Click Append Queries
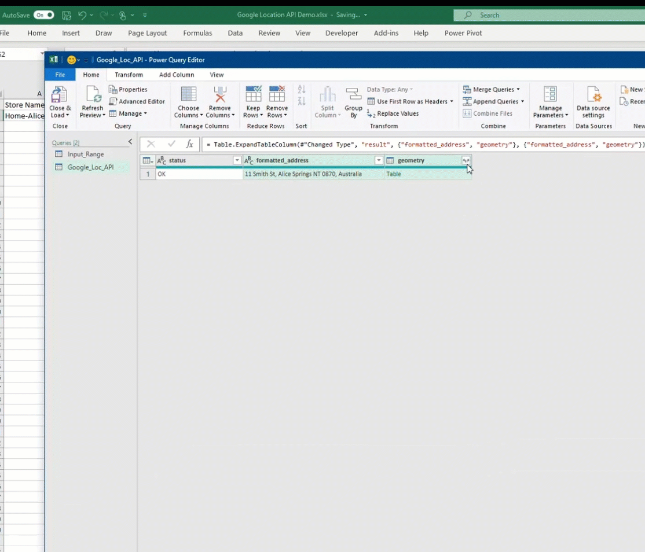Image resolution: width=645 pixels, height=552 pixels. [491, 101]
